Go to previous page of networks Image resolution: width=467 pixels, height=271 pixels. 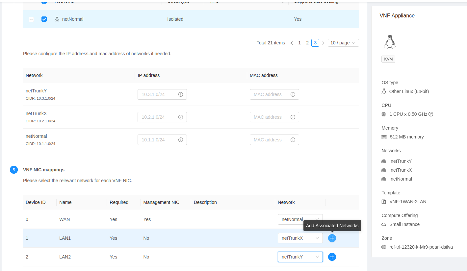click(292, 43)
